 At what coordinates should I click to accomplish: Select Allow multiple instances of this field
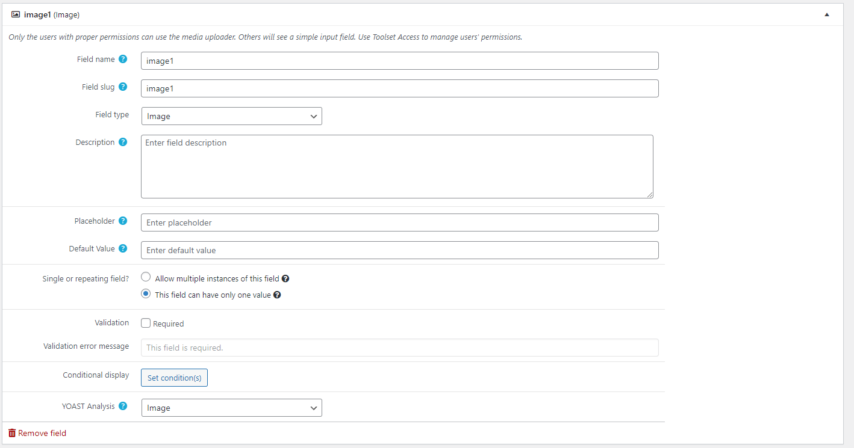pyautogui.click(x=146, y=277)
